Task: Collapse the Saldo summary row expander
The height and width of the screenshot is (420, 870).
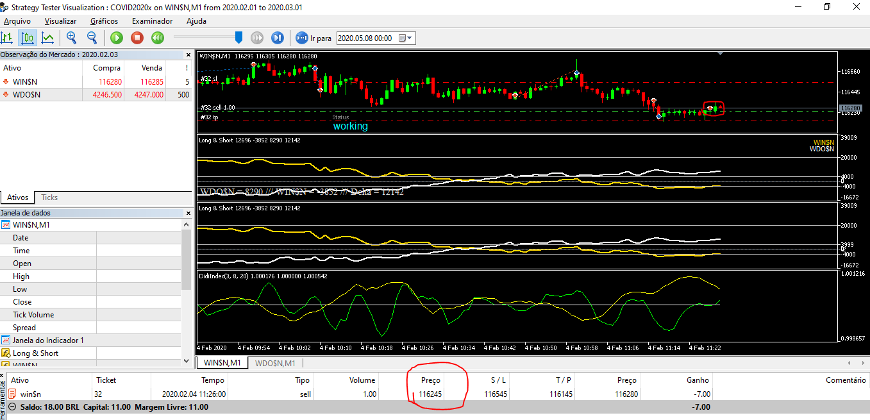Action: pyautogui.click(x=12, y=407)
